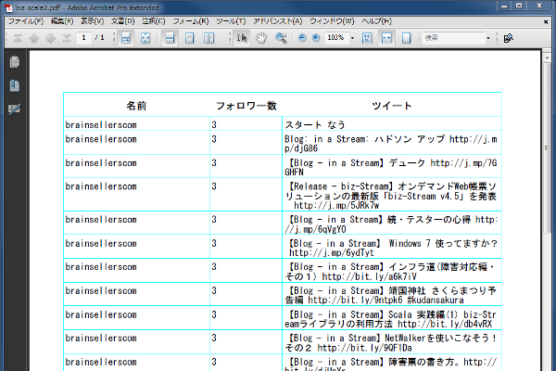Select the text Select tool

pyautogui.click(x=242, y=38)
